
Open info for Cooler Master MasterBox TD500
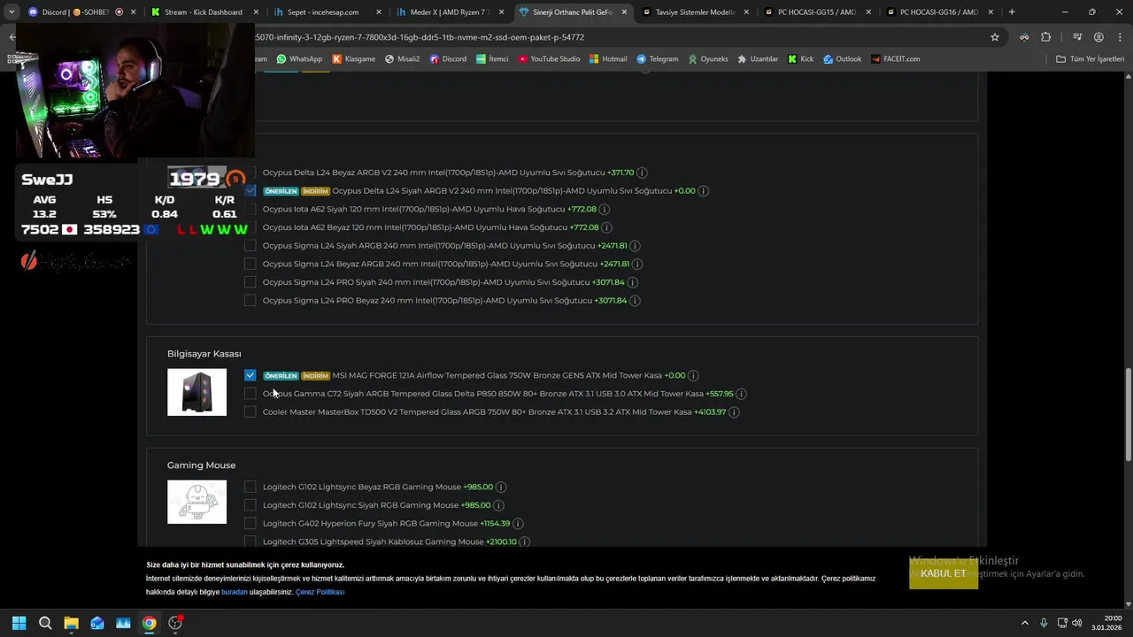(x=734, y=412)
